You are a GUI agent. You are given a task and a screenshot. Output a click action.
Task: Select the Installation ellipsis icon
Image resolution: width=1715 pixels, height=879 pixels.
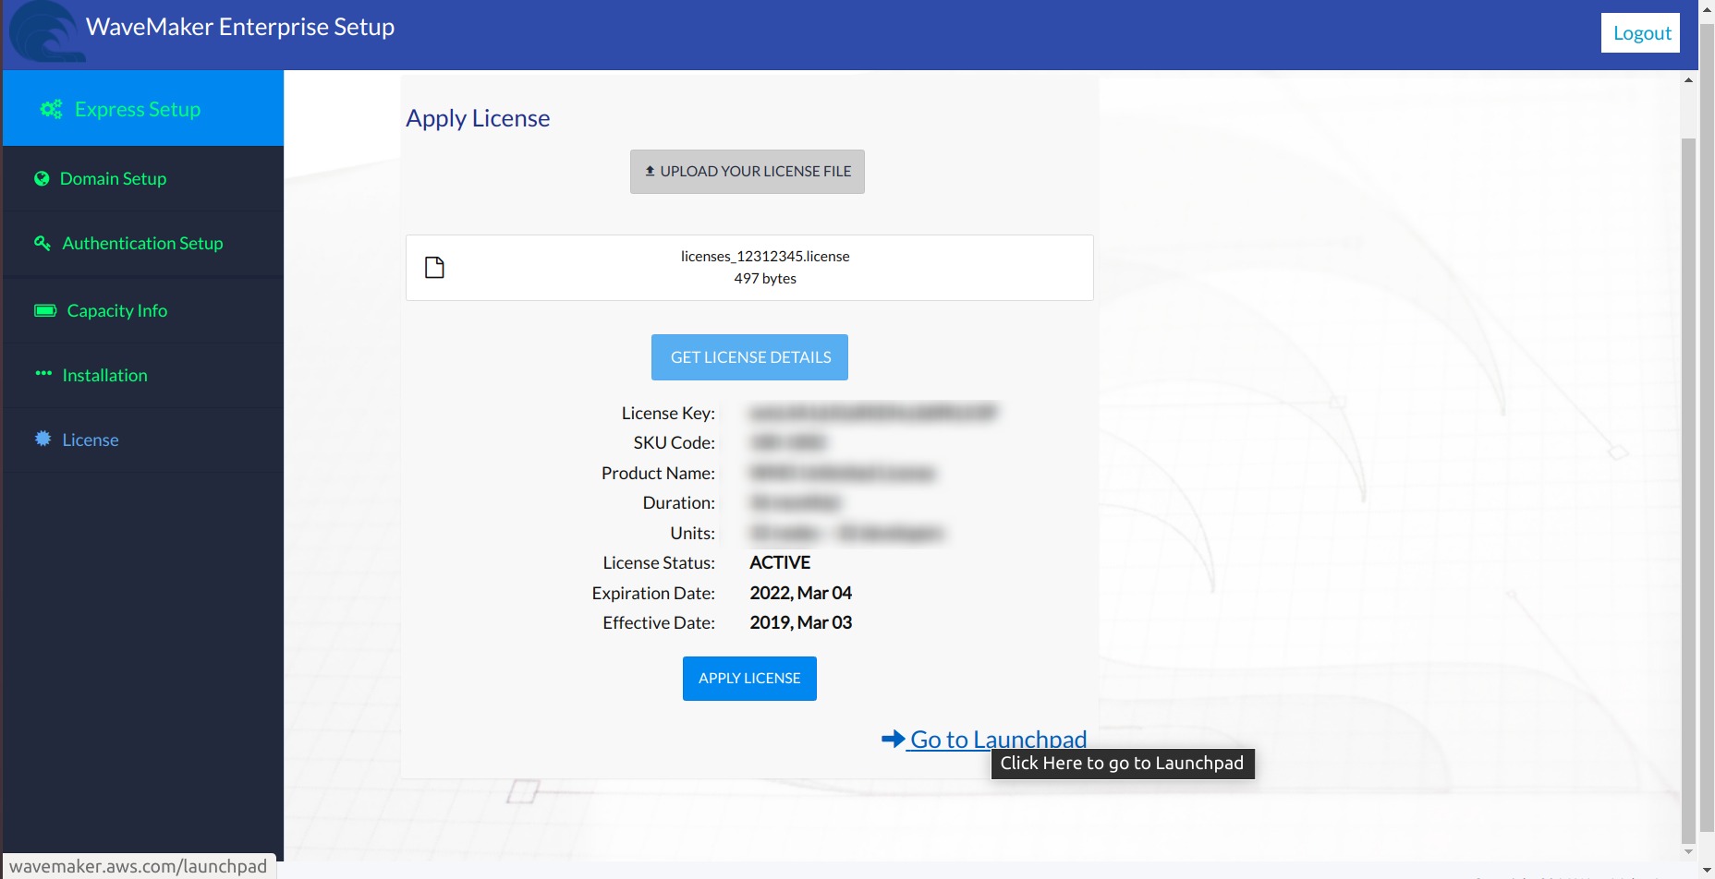pyautogui.click(x=43, y=375)
